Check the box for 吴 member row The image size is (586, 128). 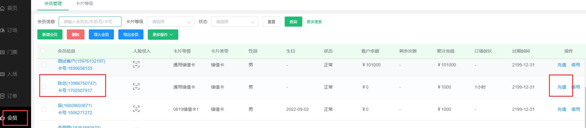coord(44,109)
